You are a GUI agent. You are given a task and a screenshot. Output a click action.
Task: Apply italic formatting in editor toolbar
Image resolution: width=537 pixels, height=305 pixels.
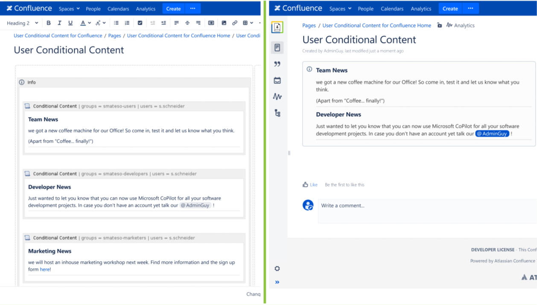click(59, 23)
